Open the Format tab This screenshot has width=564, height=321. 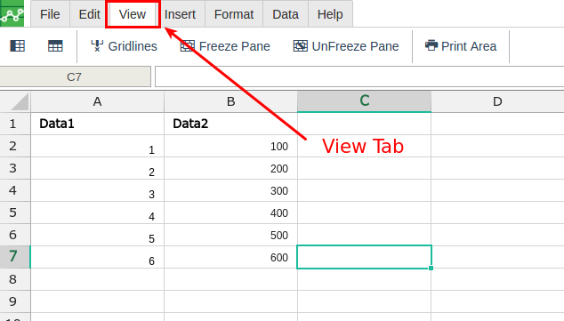[234, 14]
